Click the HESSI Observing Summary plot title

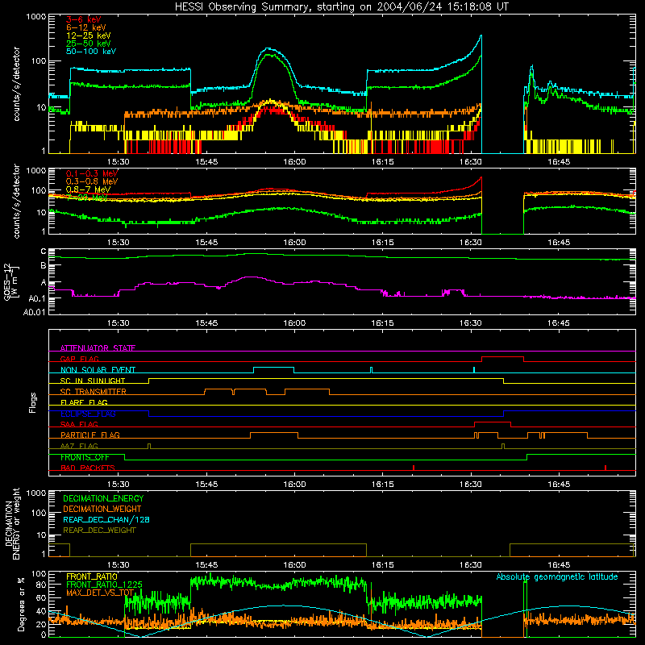[x=342, y=7]
